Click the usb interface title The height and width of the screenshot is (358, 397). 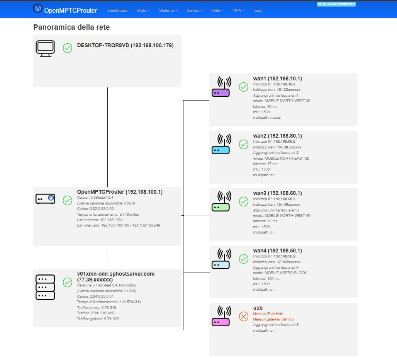[x=258, y=308]
